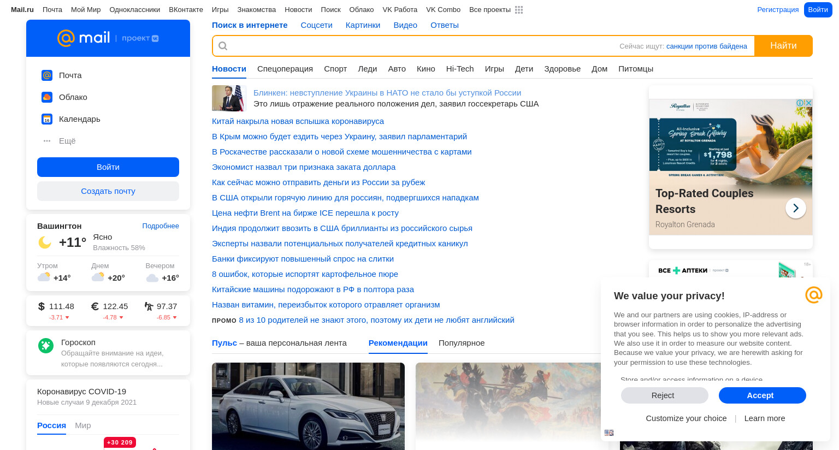Switch search mode to Картинки

point(363,25)
